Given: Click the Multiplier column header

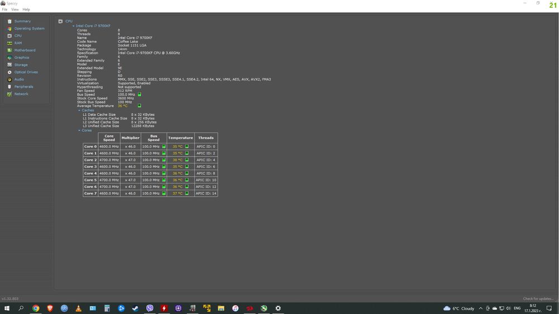Looking at the screenshot, I should coord(130,138).
